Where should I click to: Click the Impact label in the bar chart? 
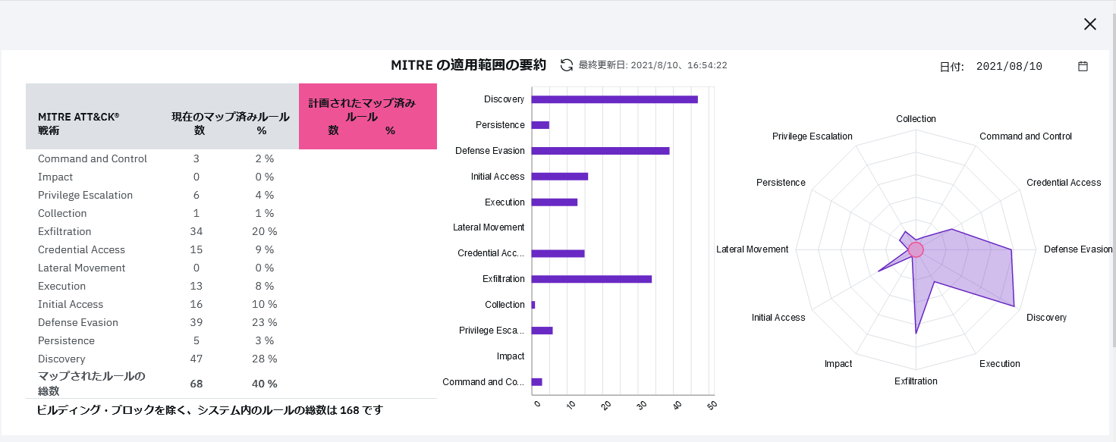click(511, 356)
